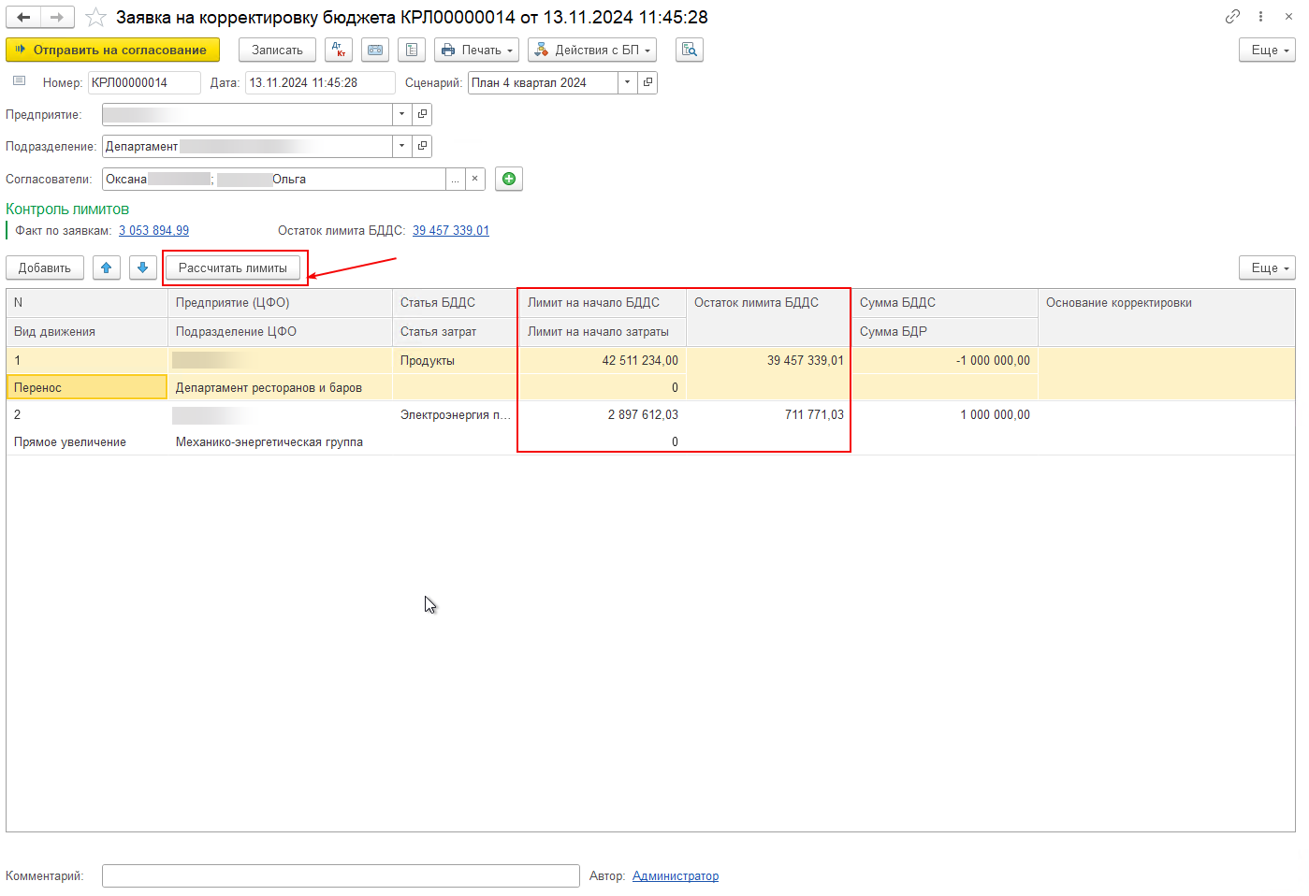Go back with the left arrow button

23,18
